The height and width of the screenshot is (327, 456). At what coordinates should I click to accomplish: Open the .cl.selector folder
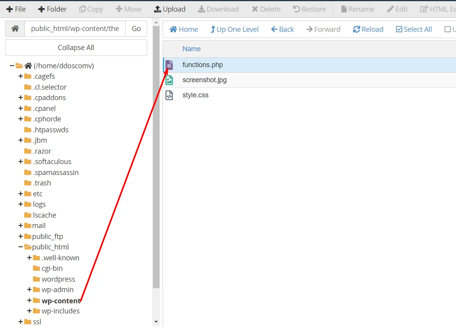50,87
